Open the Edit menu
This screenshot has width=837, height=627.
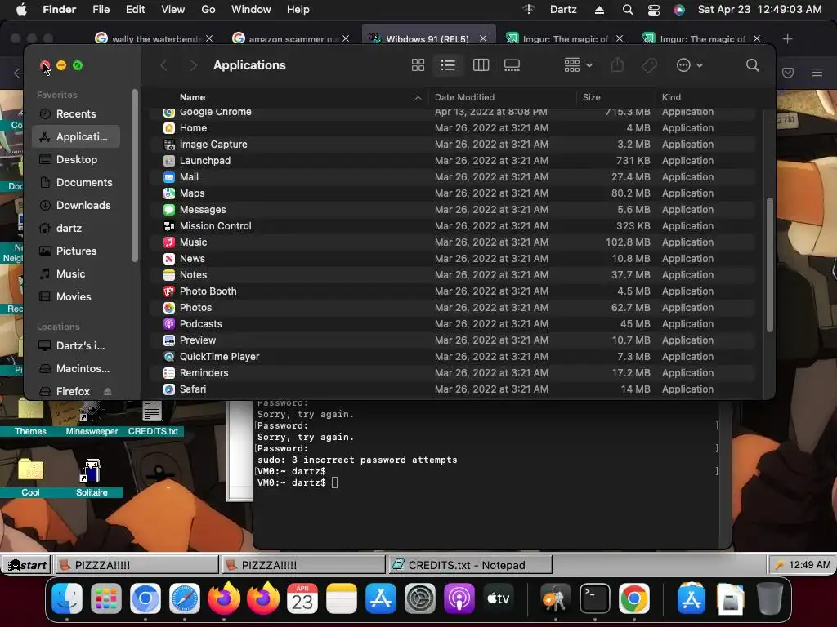[x=135, y=10]
